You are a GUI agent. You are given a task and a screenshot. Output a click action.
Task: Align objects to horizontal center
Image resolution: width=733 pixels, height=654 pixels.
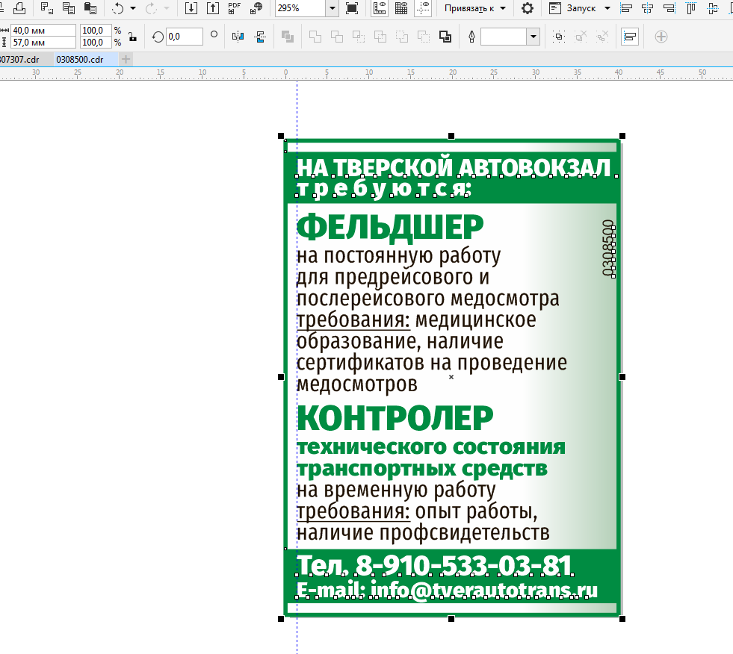coord(648,8)
